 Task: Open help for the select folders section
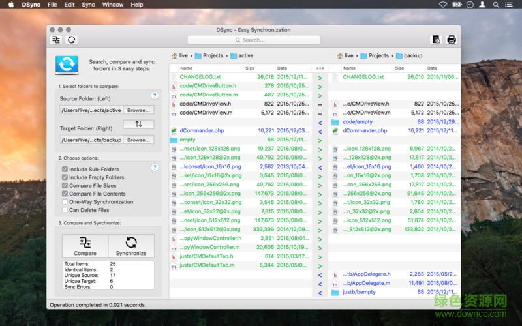tap(155, 95)
